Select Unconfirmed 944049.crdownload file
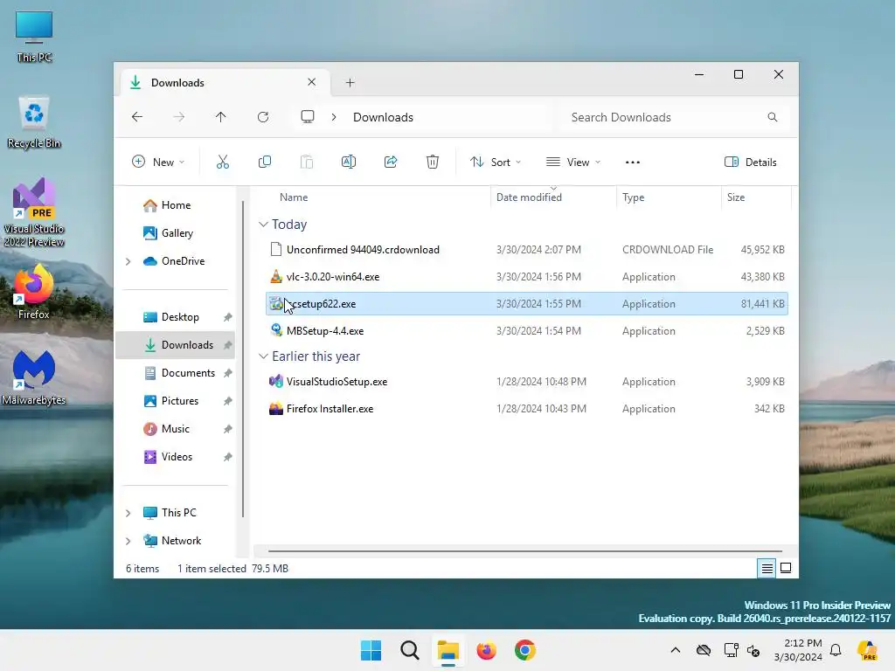Viewport: 895px width, 671px height. [527, 249]
